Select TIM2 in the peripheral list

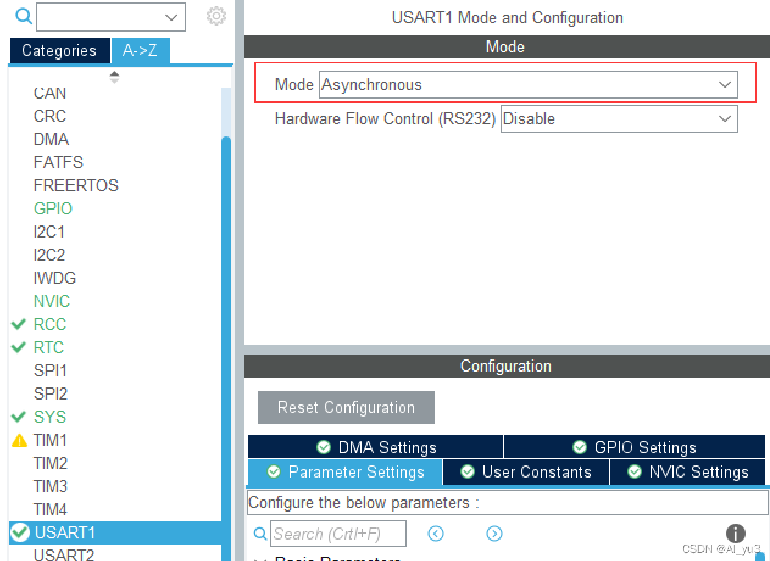[51, 463]
